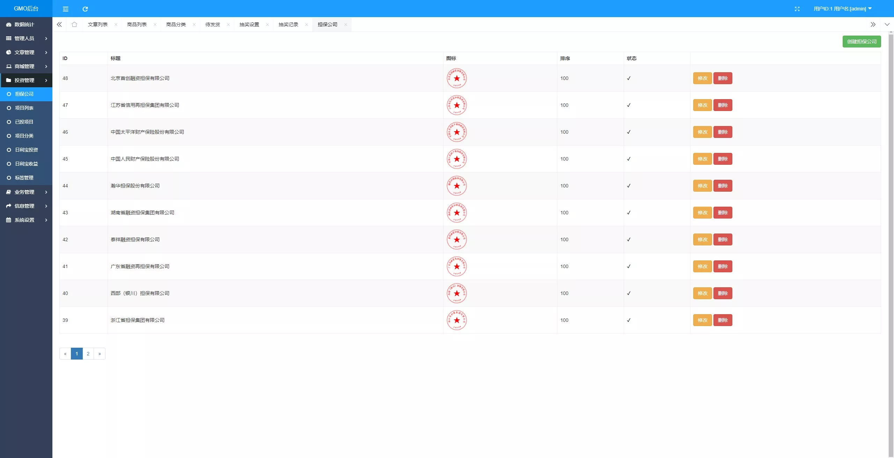Go to page 2 of the list
Viewport: 894px width, 458px height.
pos(88,354)
